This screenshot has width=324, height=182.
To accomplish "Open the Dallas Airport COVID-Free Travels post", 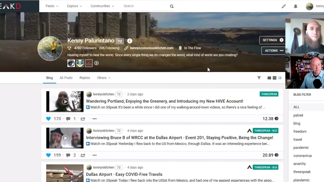I will [x=124, y=174].
